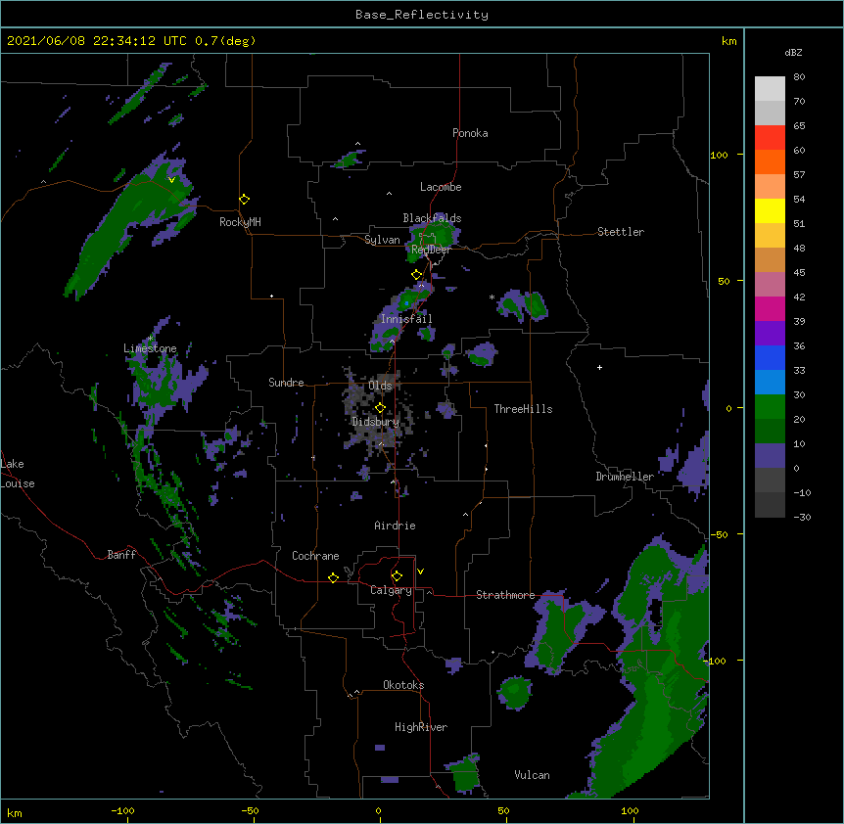Click the RedDeer city label
The height and width of the screenshot is (824, 844).
click(431, 250)
